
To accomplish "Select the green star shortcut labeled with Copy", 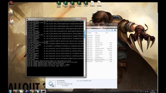I will click(x=72, y=4).
